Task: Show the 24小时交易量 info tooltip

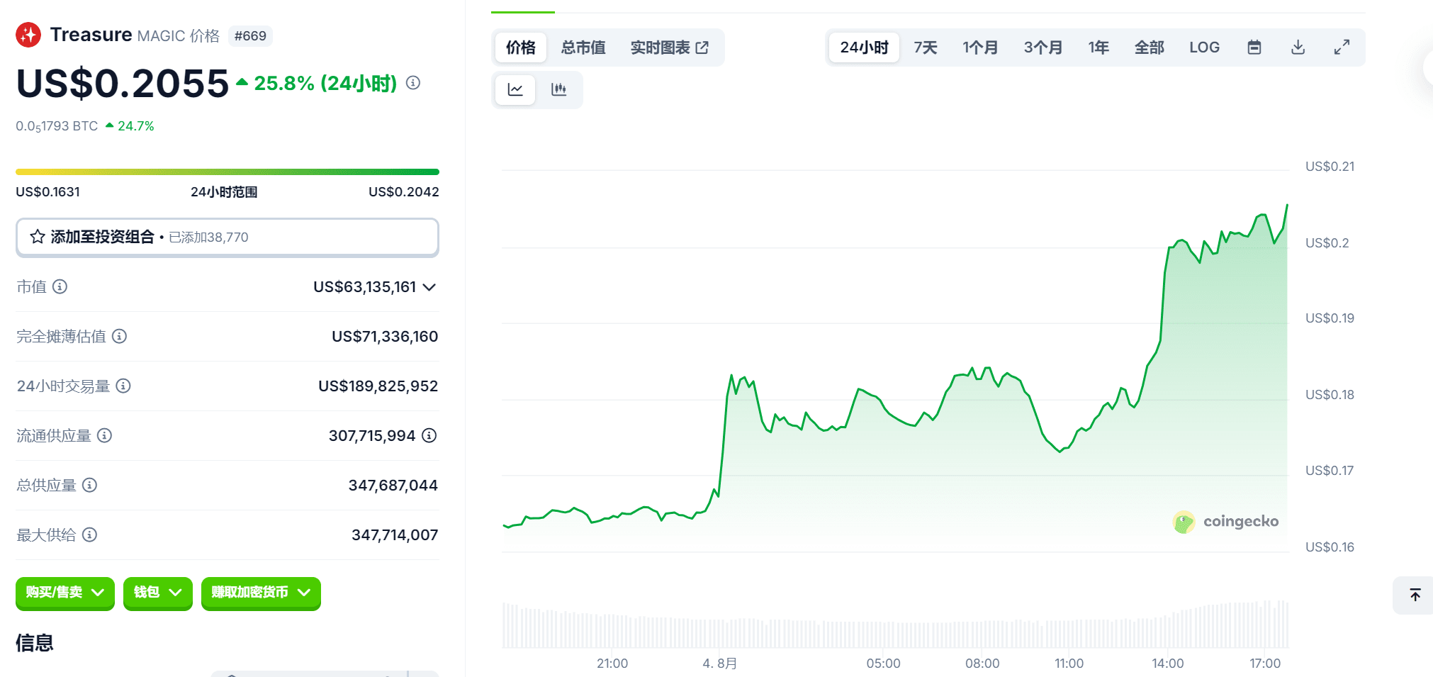Action: (x=123, y=386)
